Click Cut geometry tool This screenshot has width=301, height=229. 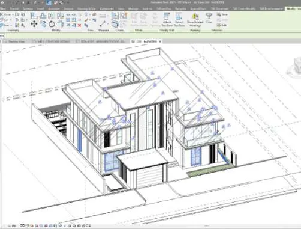(5, 20)
